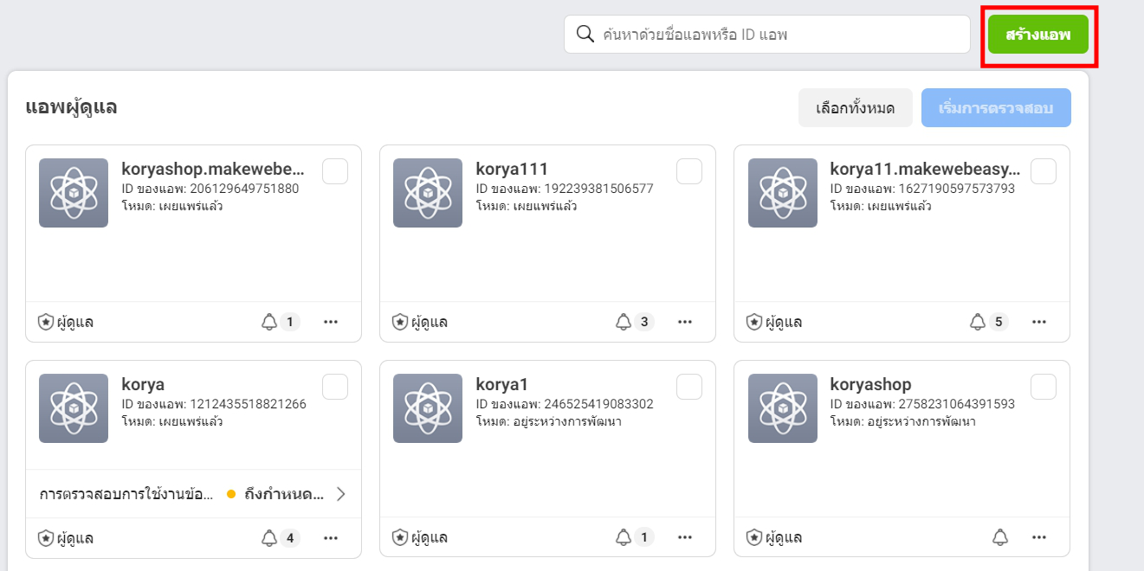Open the options menu on korya1 card
The height and width of the screenshot is (571, 1144).
(685, 537)
